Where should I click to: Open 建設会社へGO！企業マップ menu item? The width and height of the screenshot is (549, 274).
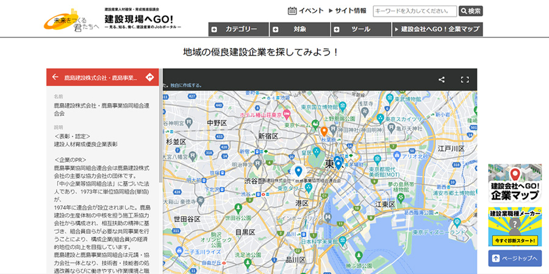coord(437,29)
